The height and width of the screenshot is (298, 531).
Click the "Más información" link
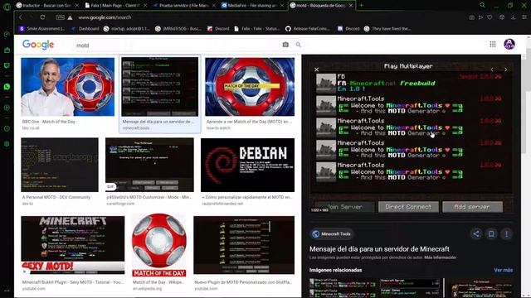pos(440,257)
